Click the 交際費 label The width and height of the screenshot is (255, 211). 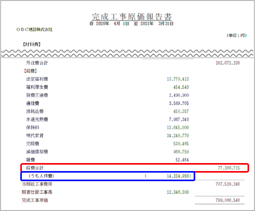(x=33, y=143)
